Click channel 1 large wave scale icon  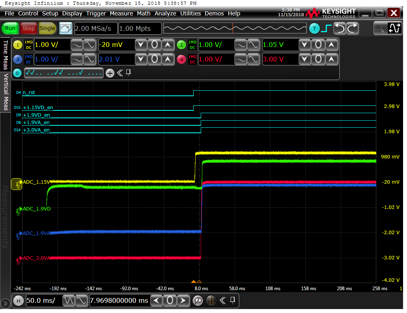pos(89,45)
